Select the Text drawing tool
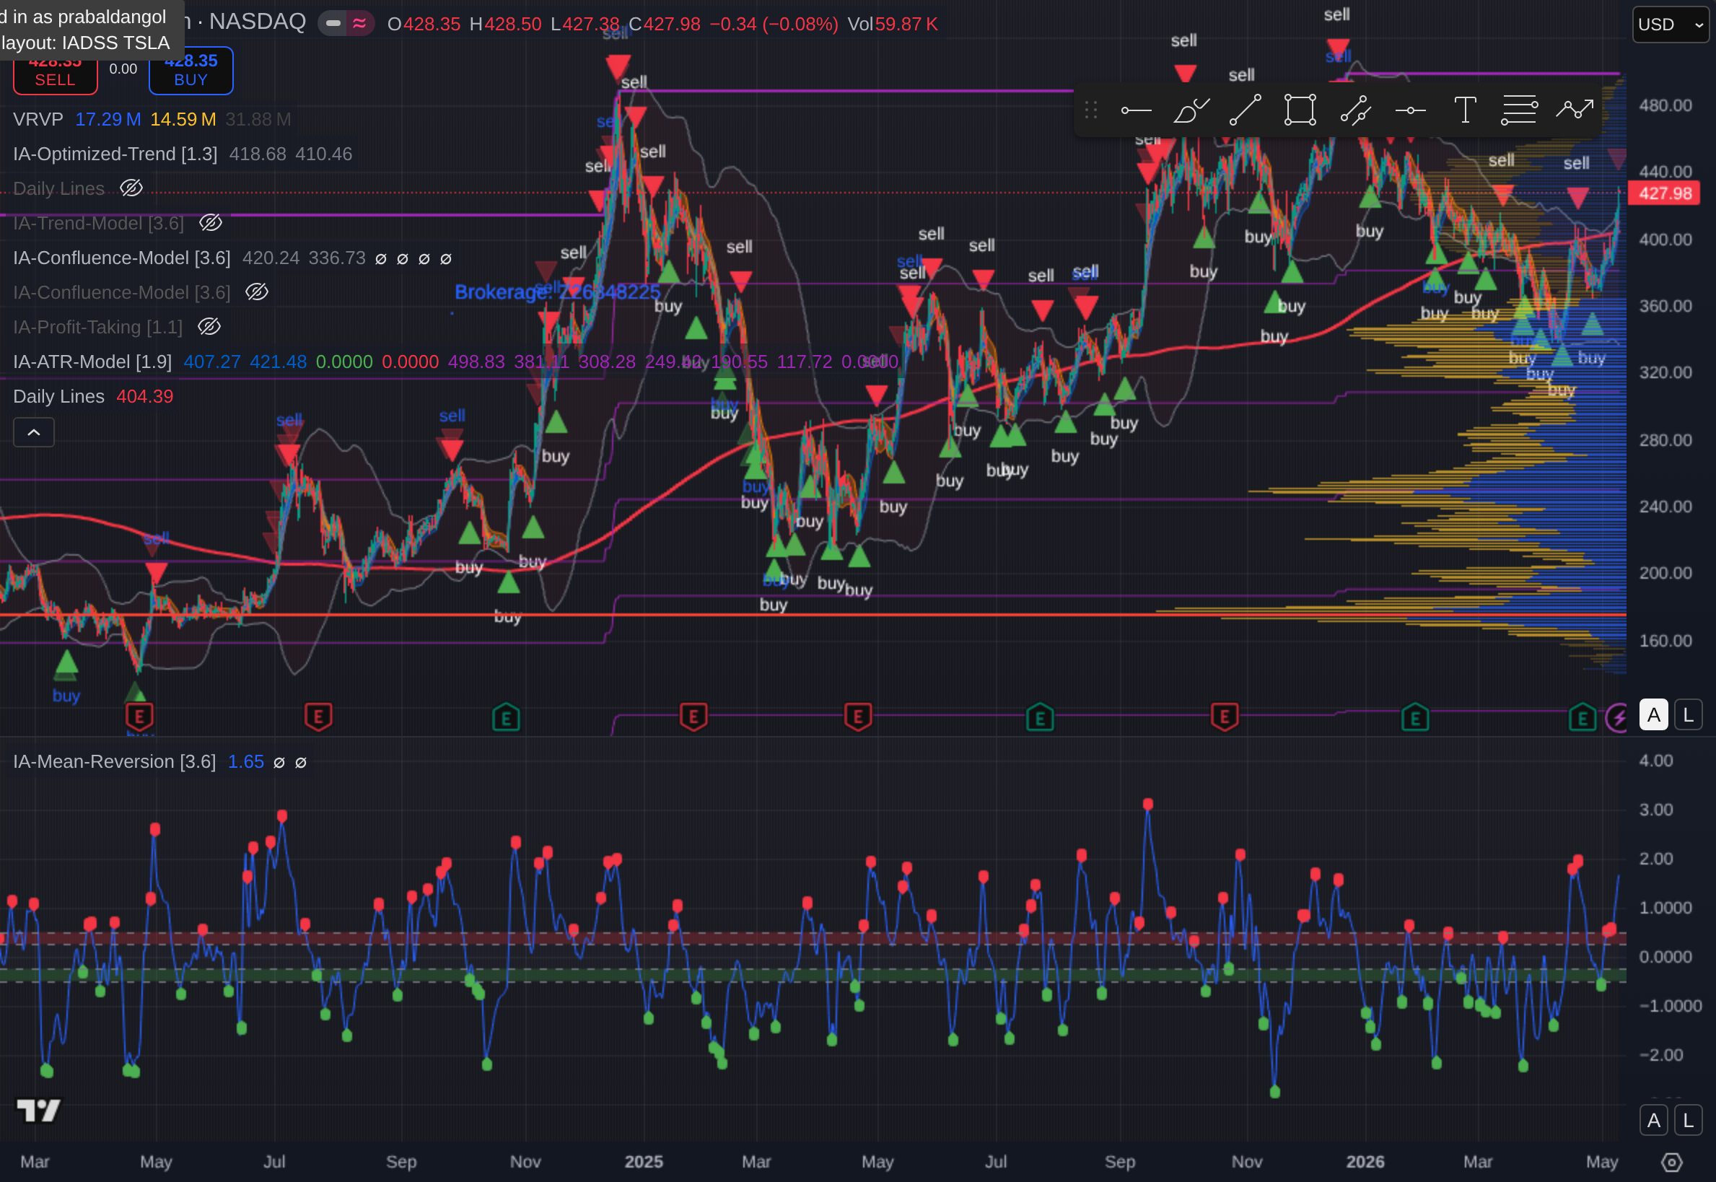 pos(1465,110)
